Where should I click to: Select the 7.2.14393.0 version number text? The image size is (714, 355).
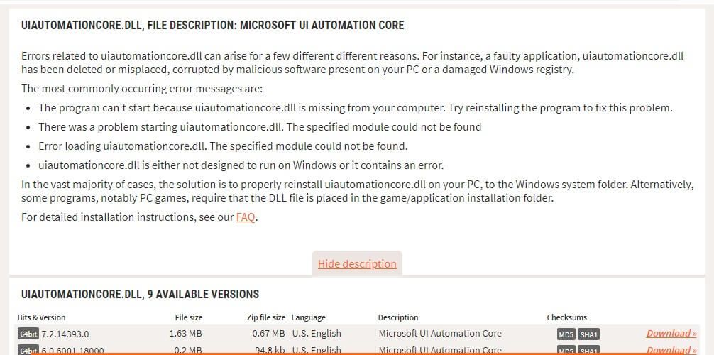[x=65, y=334]
